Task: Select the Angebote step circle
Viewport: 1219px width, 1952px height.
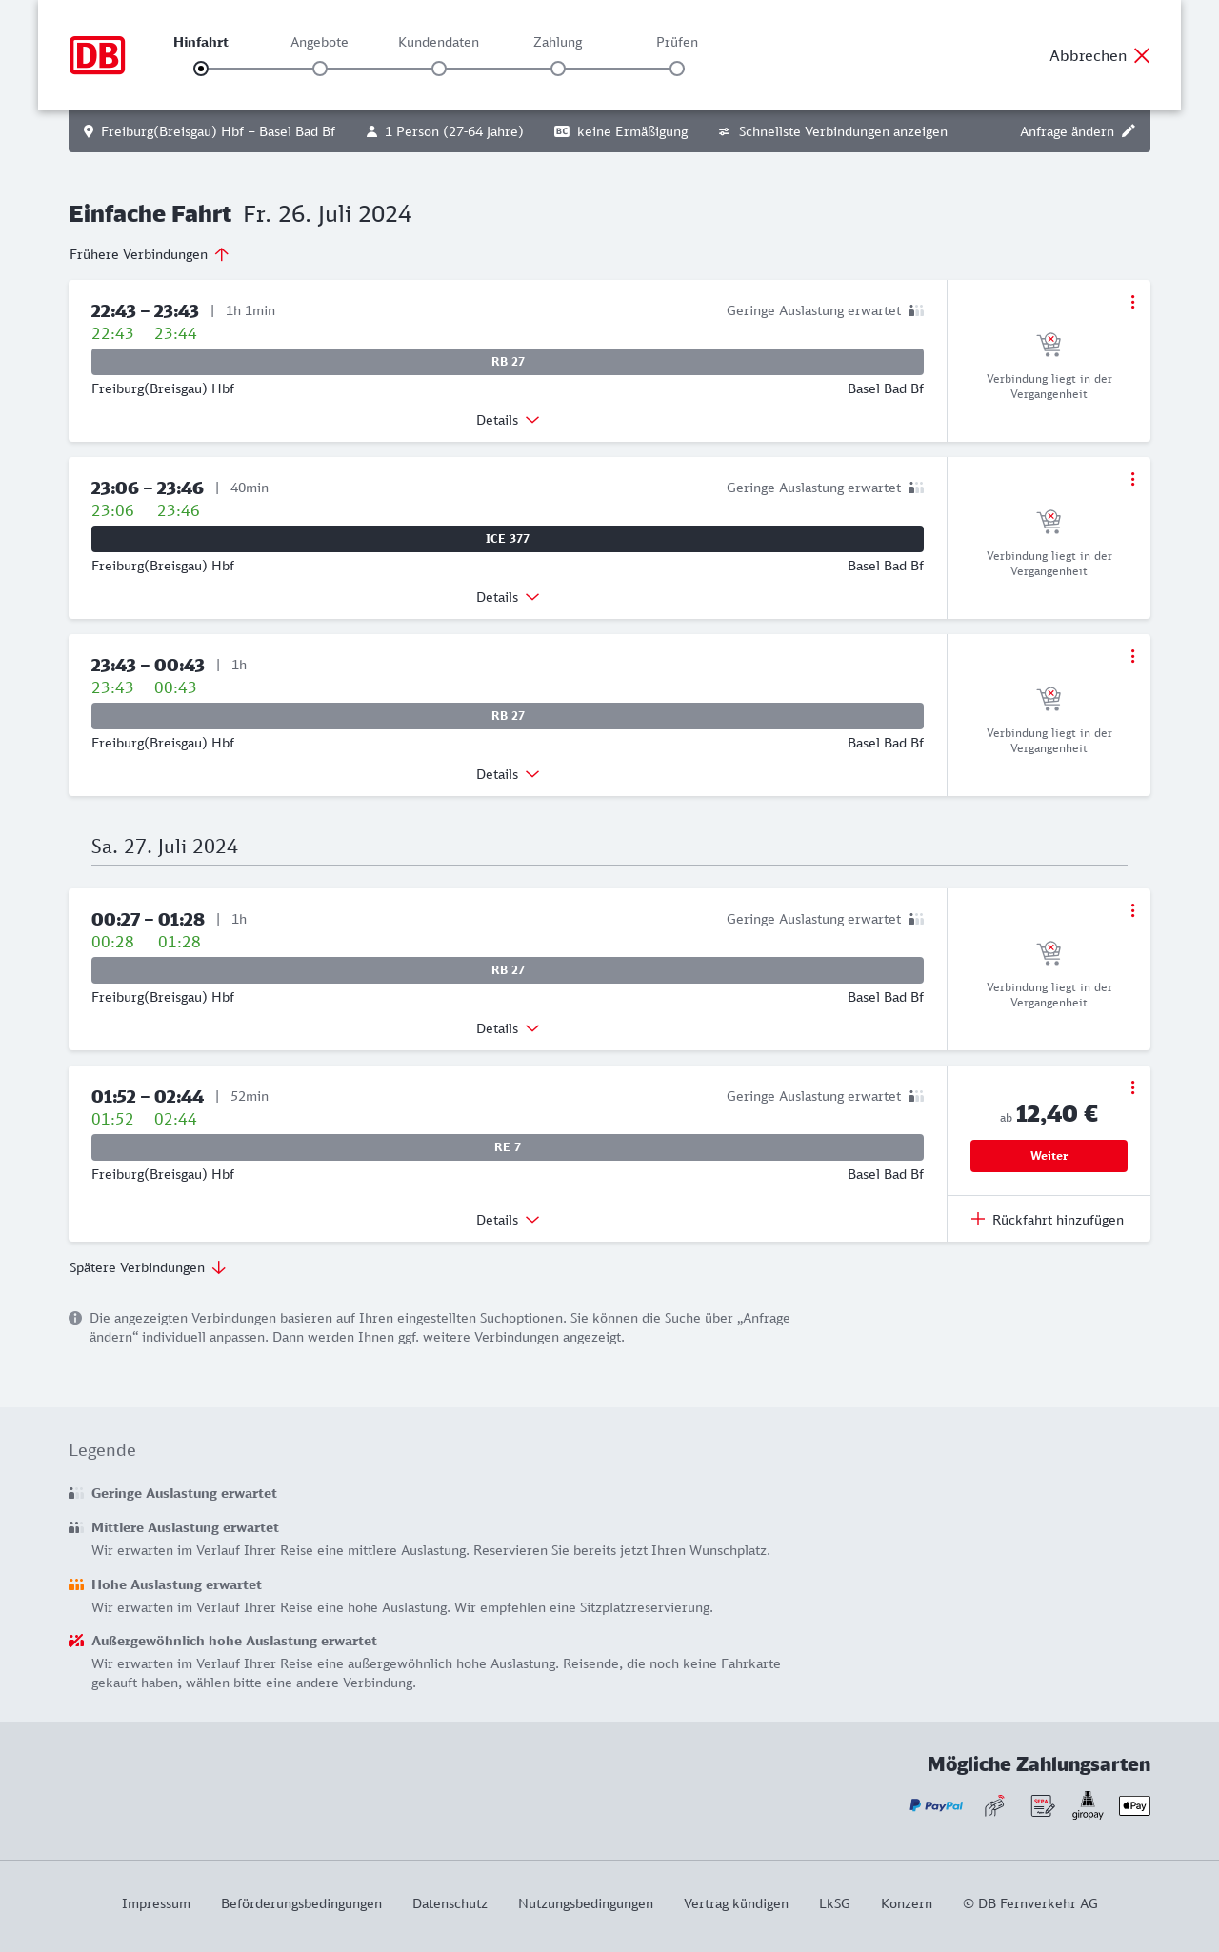Action: (320, 69)
